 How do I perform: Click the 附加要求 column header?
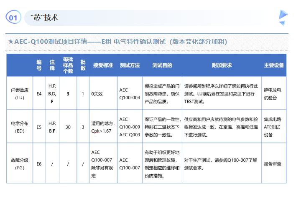pos(222,65)
